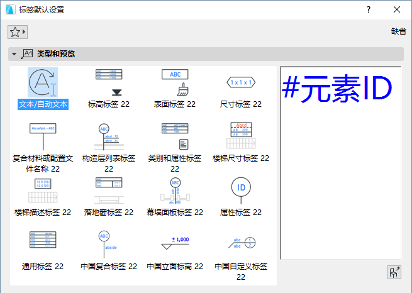Click the 属性标签 22 caption text
Viewport: 412px width, 293px height.
[x=241, y=213]
